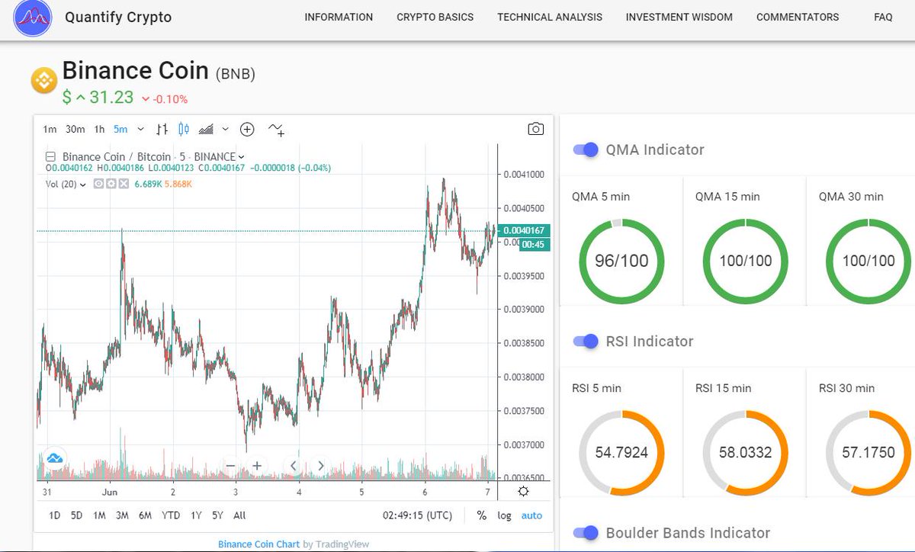
Task: Open the FAQ menu item
Action: point(884,17)
